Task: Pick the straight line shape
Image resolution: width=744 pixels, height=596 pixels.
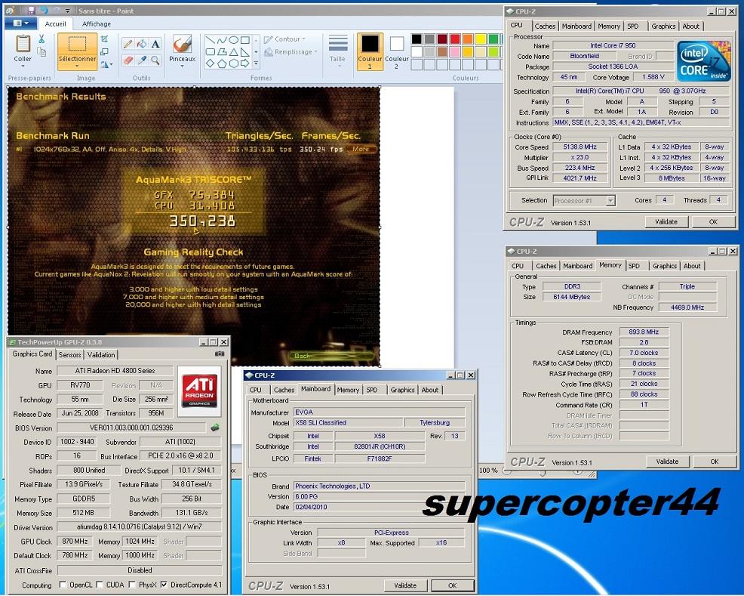Action: 211,40
